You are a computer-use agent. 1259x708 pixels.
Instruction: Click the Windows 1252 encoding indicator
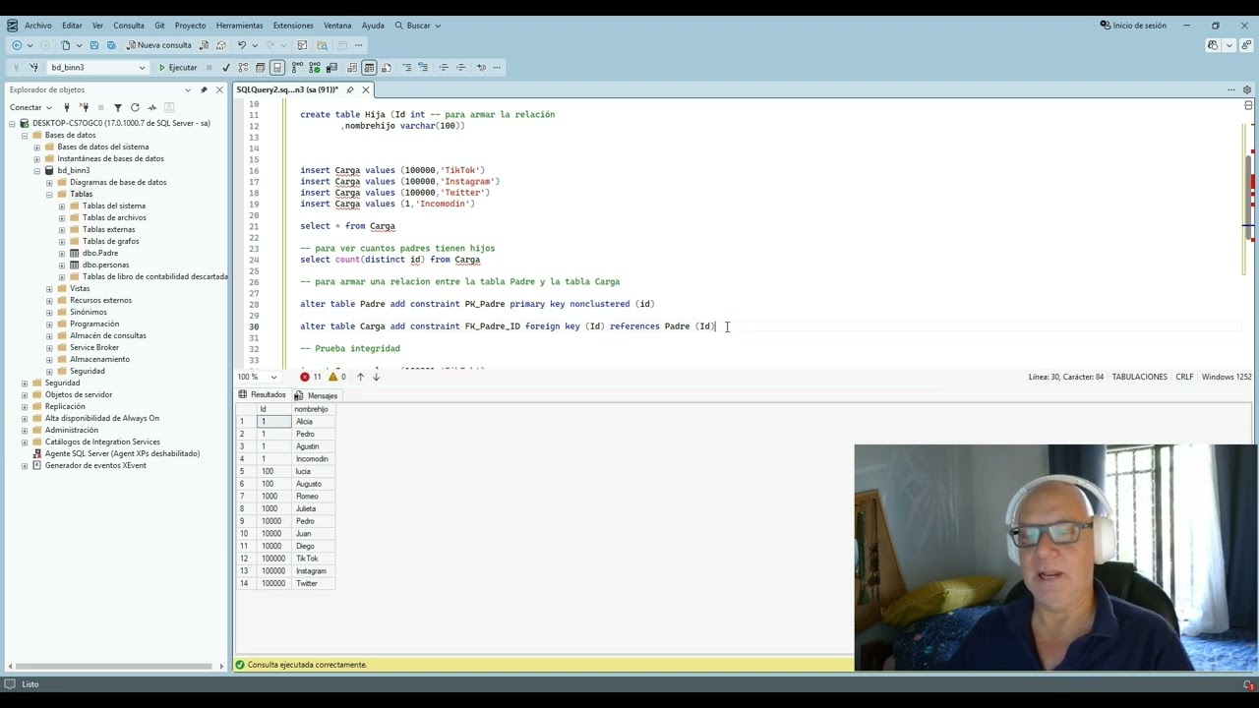pos(1227,377)
